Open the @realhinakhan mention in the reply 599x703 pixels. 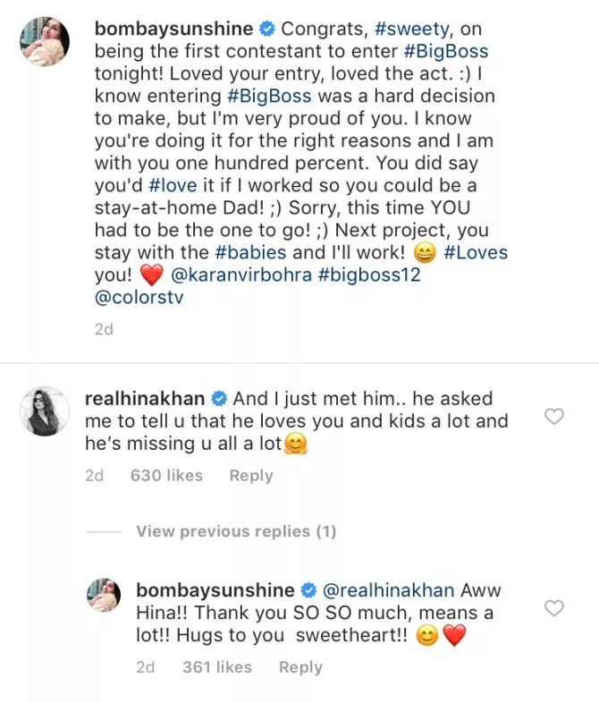point(388,590)
